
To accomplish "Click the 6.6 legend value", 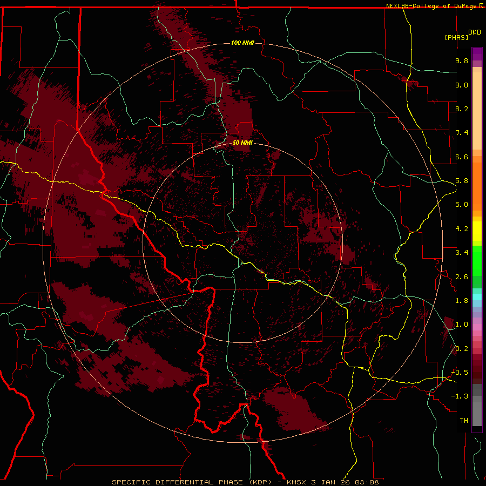I will click(x=462, y=157).
